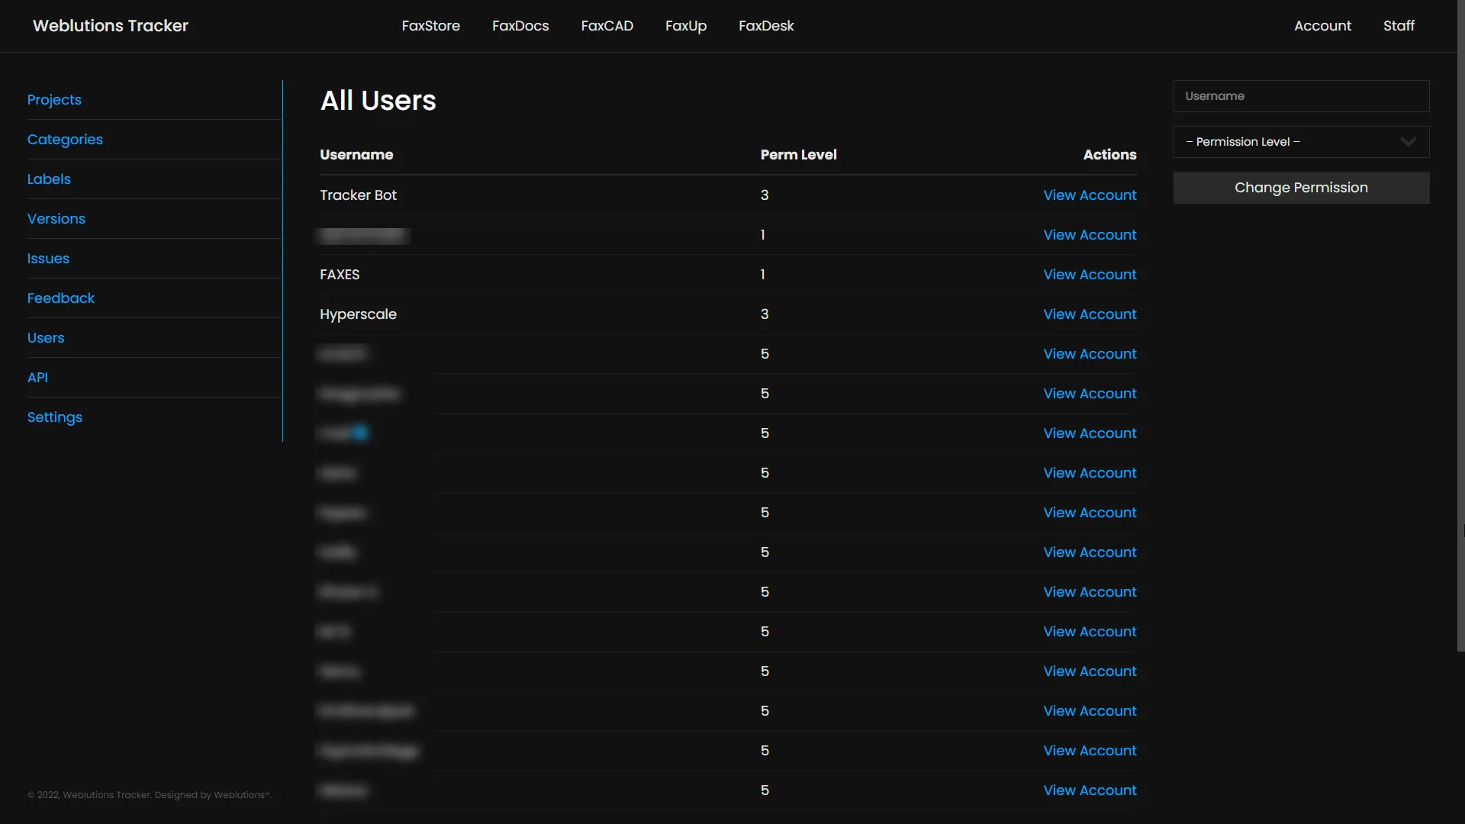Open the FaxStore page
The height and width of the screenshot is (824, 1465).
click(x=430, y=25)
